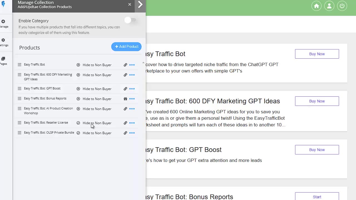Toggle the Enable Category switch
The image size is (356, 200).
pyautogui.click(x=130, y=20)
